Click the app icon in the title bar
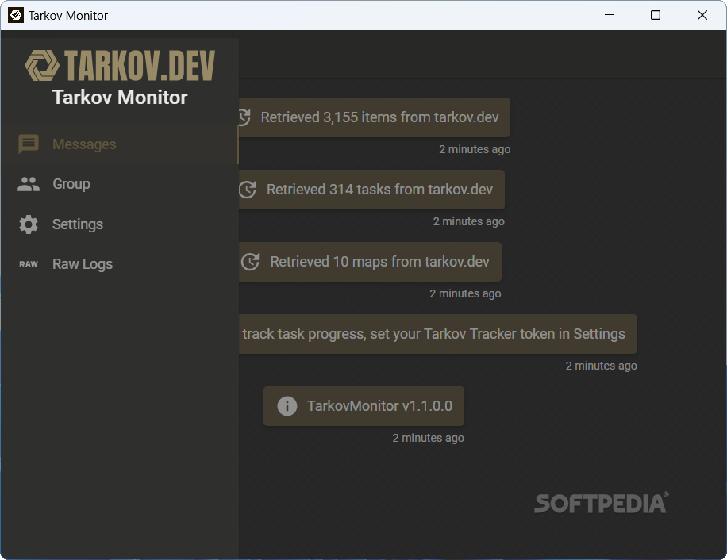The width and height of the screenshot is (727, 560). (x=16, y=15)
